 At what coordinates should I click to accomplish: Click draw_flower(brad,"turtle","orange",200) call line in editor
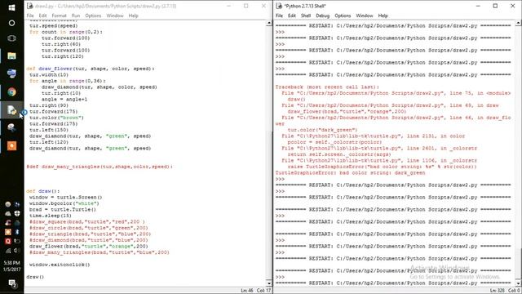click(89, 247)
